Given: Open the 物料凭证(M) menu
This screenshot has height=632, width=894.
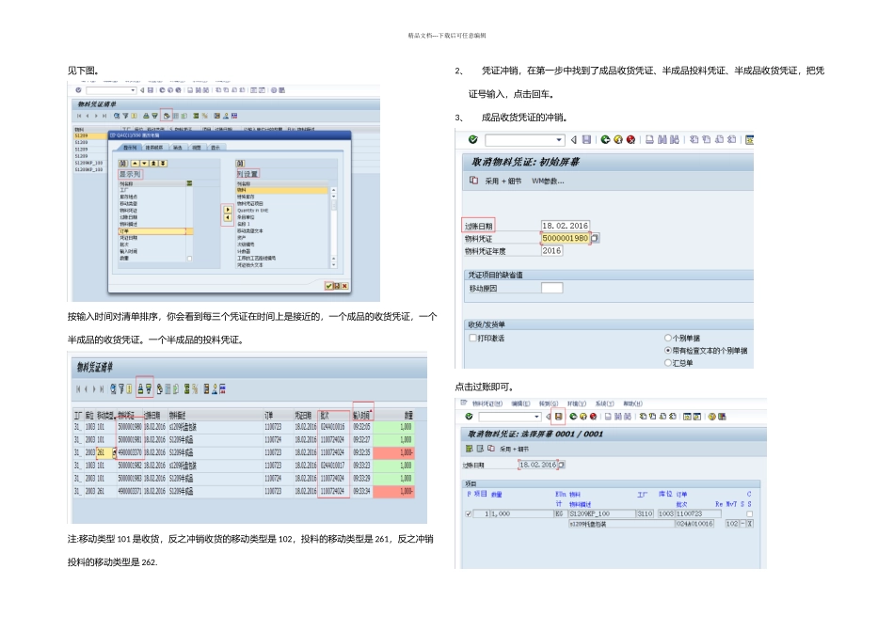Looking at the screenshot, I should click(487, 403).
